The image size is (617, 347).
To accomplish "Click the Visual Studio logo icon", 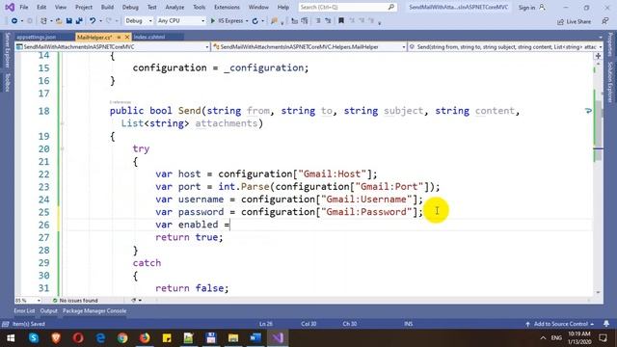I will [10, 7].
